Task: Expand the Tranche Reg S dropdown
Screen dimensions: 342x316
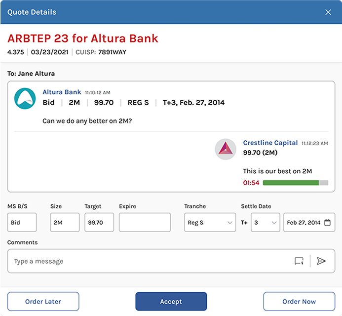Action: pos(210,223)
